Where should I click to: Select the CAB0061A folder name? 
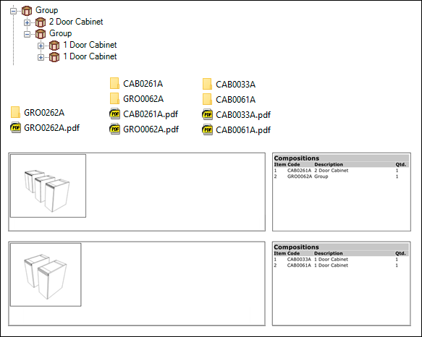pyautogui.click(x=235, y=100)
